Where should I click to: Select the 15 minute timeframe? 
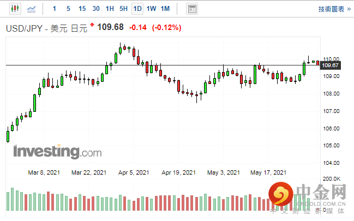click(x=82, y=9)
